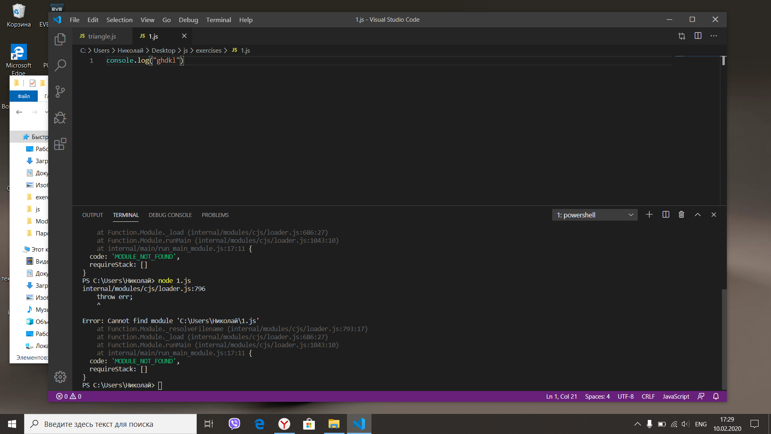The image size is (771, 434).
Task: Open the Edit menu
Action: 93,20
